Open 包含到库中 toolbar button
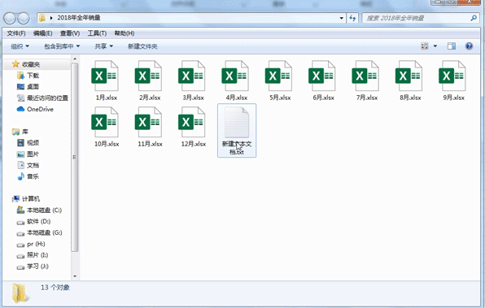 62,46
